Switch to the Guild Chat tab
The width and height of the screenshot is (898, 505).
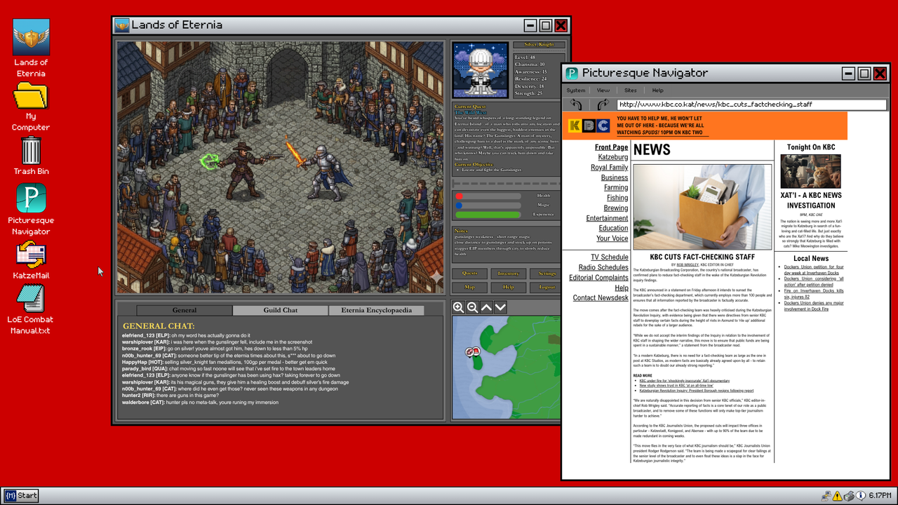pyautogui.click(x=281, y=310)
